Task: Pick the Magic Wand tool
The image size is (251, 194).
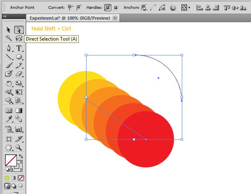Action: click(x=8, y=39)
